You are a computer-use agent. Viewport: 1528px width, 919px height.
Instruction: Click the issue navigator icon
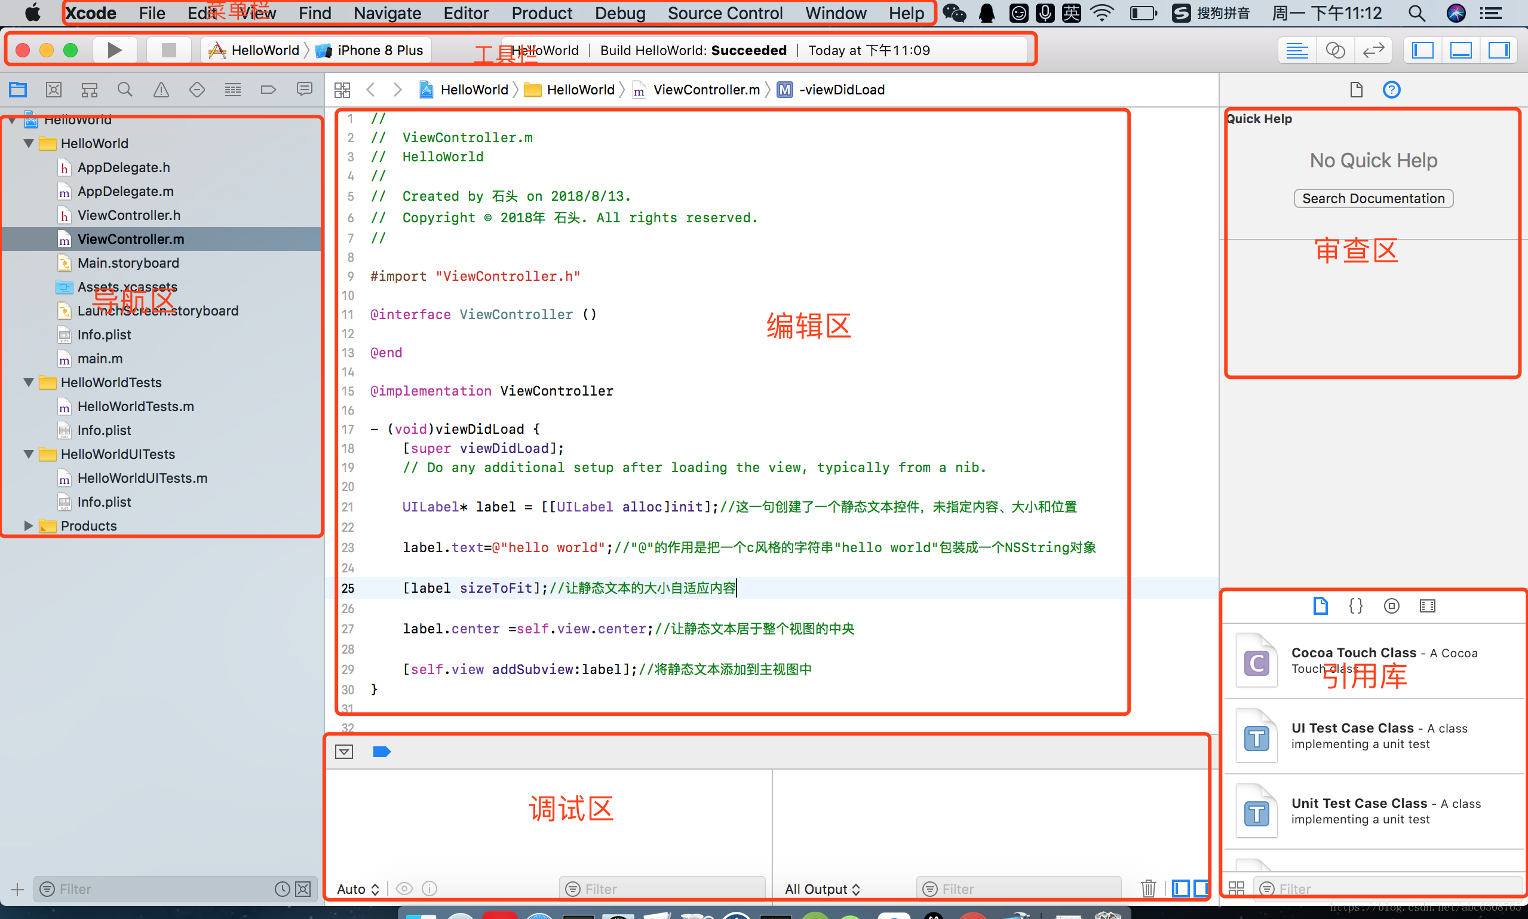[159, 91]
